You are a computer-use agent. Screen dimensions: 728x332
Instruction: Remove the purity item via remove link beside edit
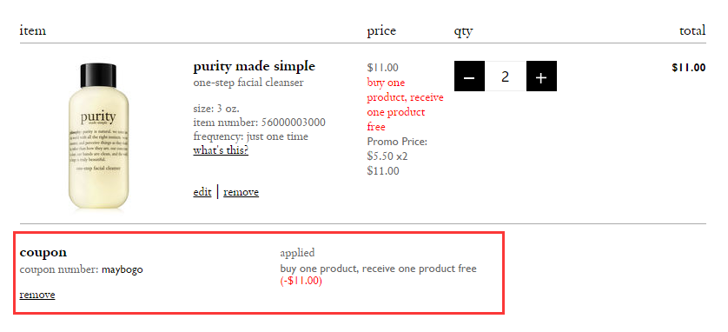pyautogui.click(x=241, y=192)
